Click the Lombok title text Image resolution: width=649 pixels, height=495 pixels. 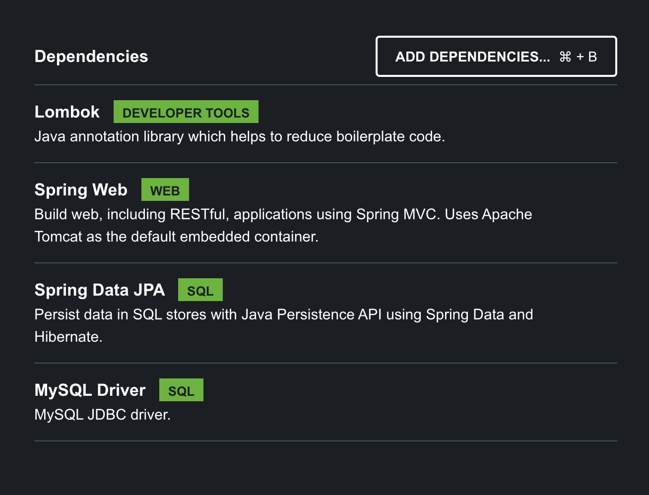(67, 112)
